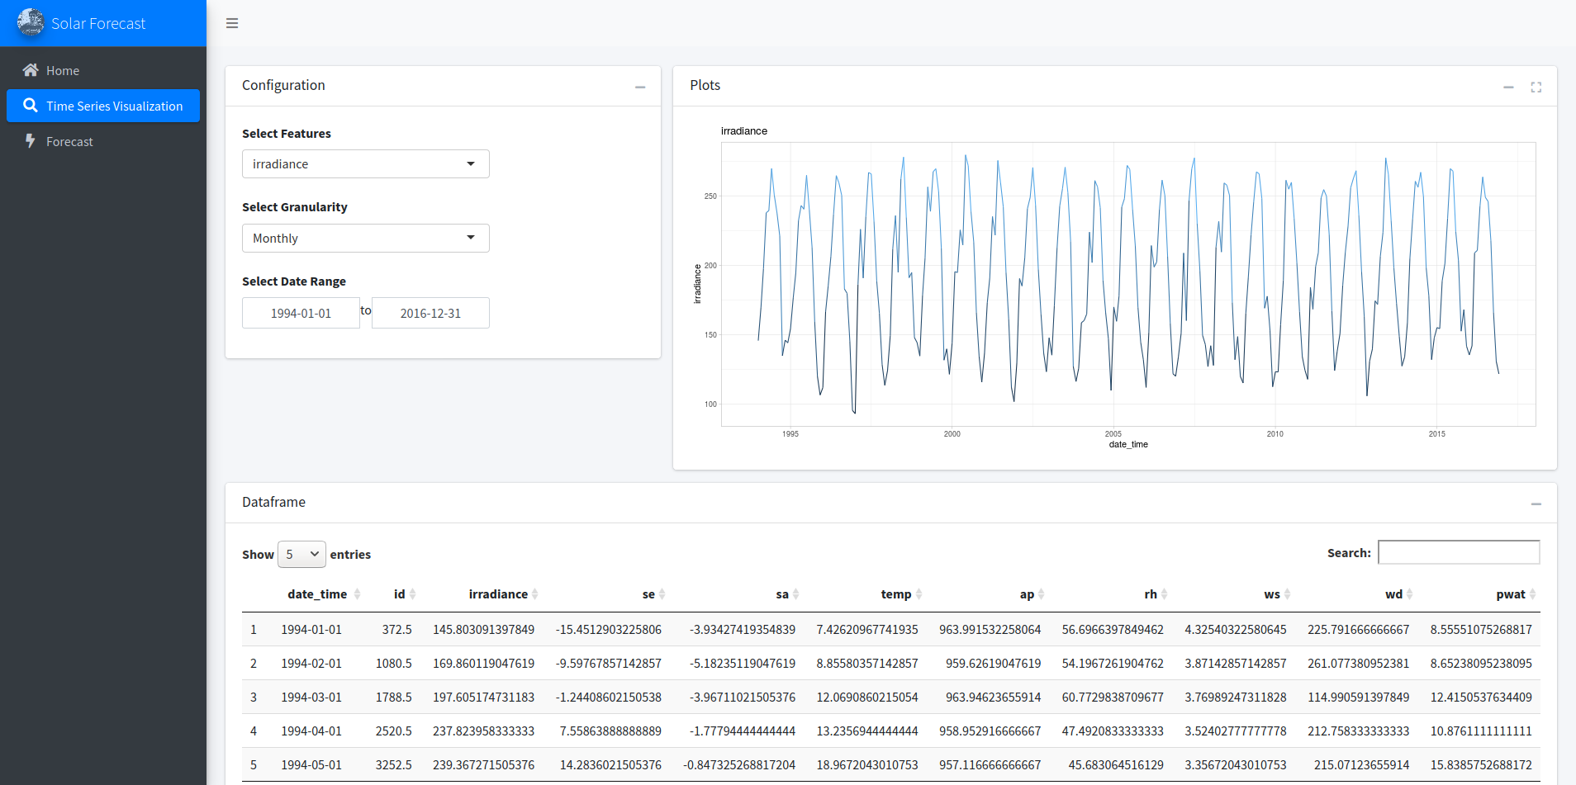
Task: Open Time Series Visualization page
Action: pyautogui.click(x=103, y=106)
